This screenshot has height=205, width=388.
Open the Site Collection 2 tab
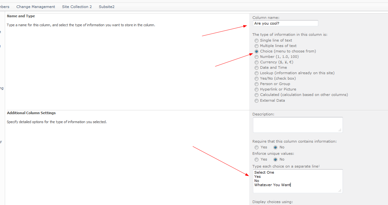click(x=77, y=7)
